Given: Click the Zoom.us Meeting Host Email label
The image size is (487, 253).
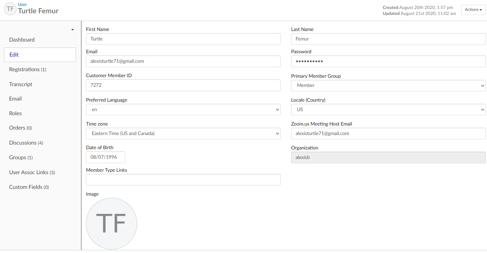Looking at the screenshot, I should (x=322, y=124).
